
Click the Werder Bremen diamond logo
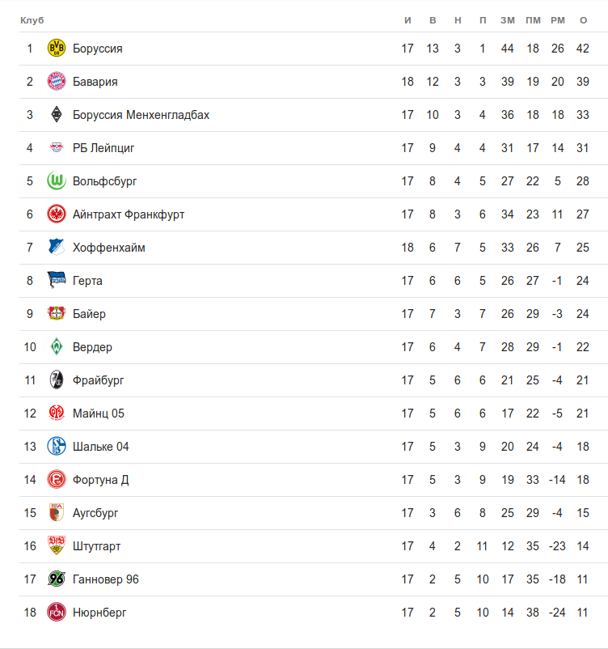click(x=57, y=347)
